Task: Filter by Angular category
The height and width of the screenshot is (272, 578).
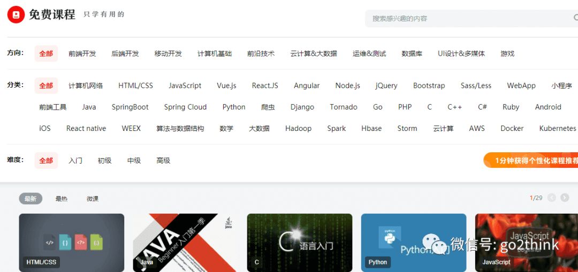Action: (307, 86)
